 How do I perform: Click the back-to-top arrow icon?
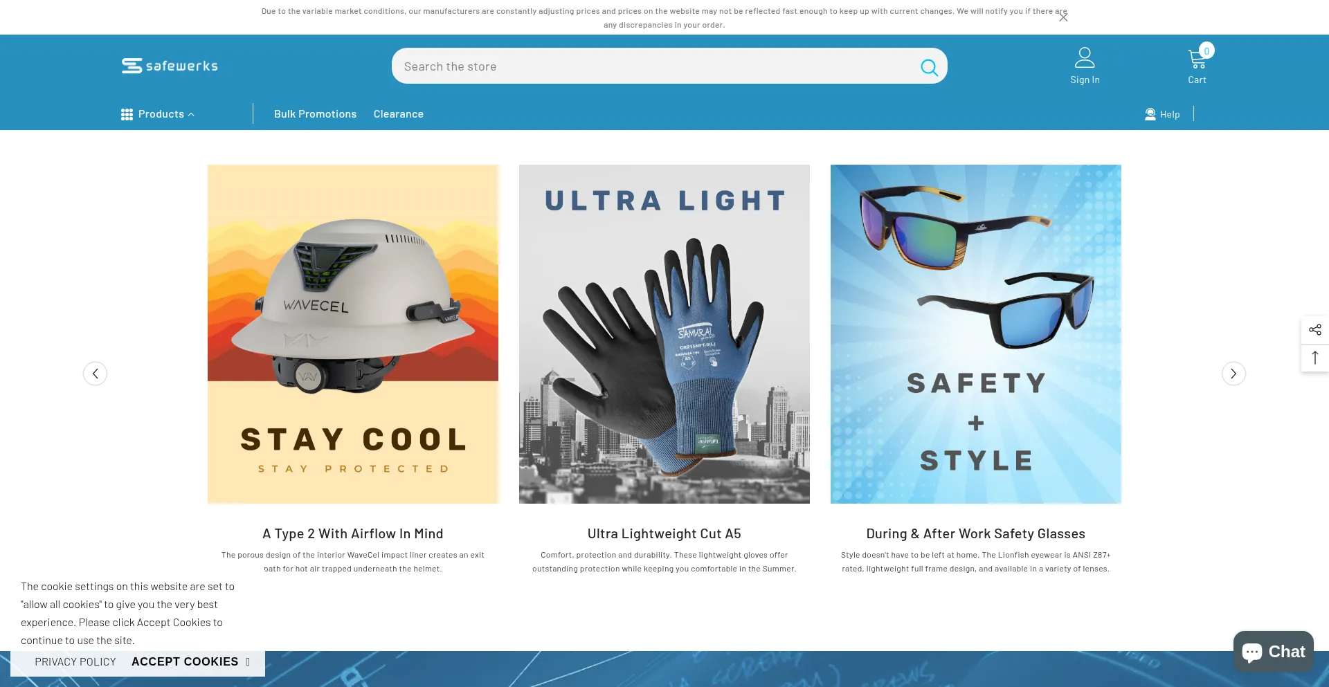(1314, 358)
